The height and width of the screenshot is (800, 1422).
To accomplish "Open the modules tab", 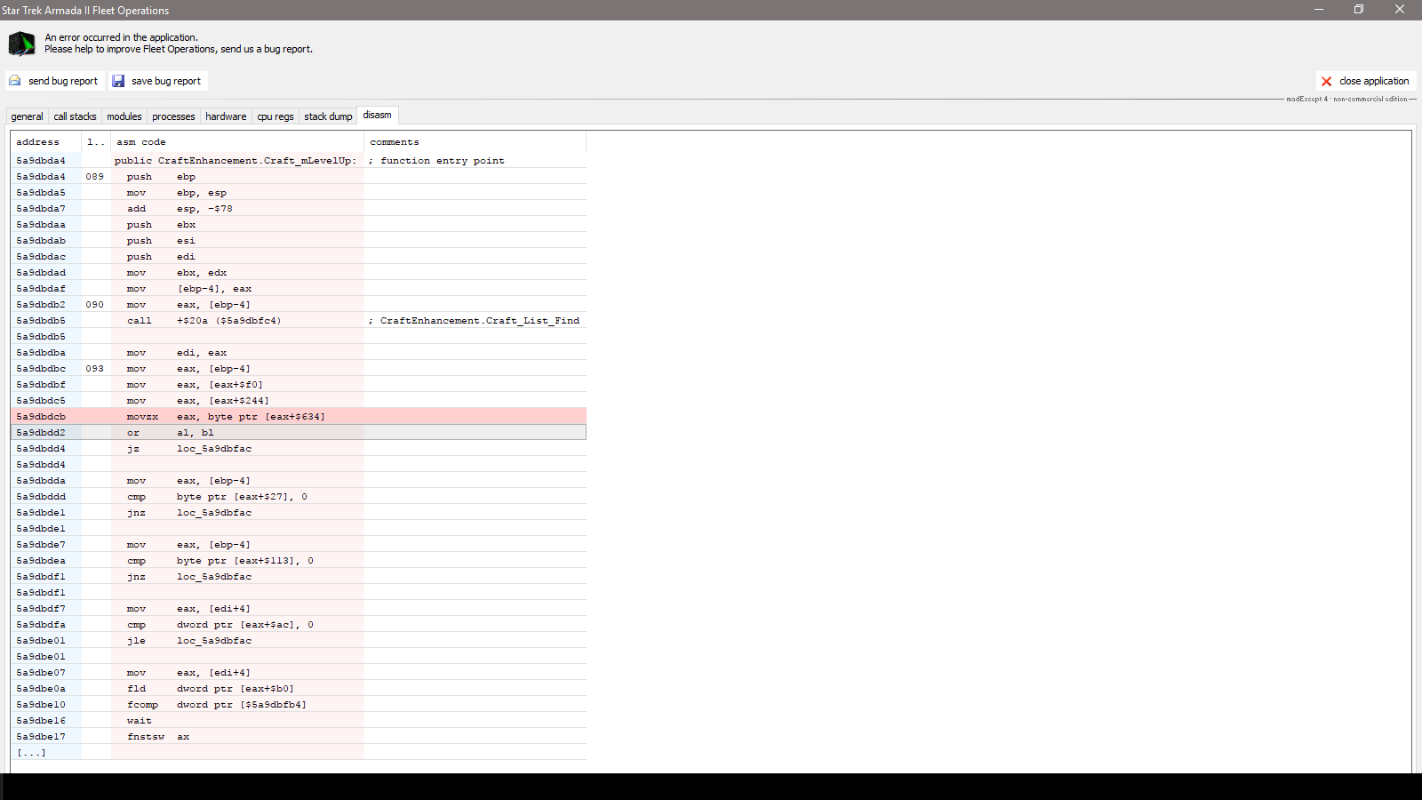I will 124,116.
